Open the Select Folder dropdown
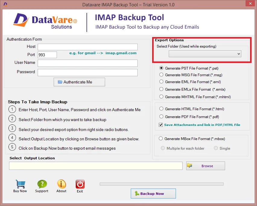Viewport: 257px width, 206px height. [205, 54]
